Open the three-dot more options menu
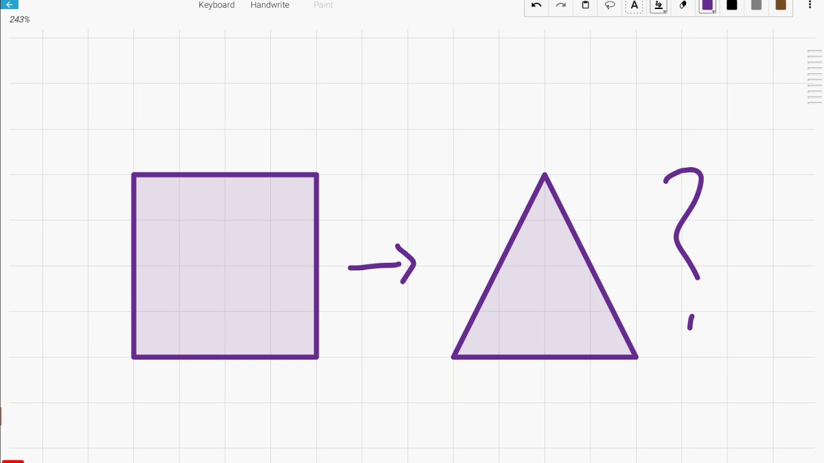Screen dimensions: 824x463 tap(810, 5)
